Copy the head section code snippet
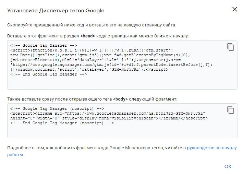Image resolution: width=244 pixels, height=174 pixels. pos(230,47)
